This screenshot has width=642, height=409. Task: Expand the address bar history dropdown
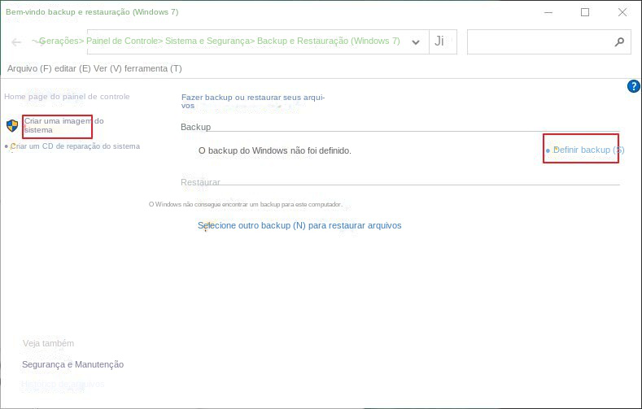416,41
